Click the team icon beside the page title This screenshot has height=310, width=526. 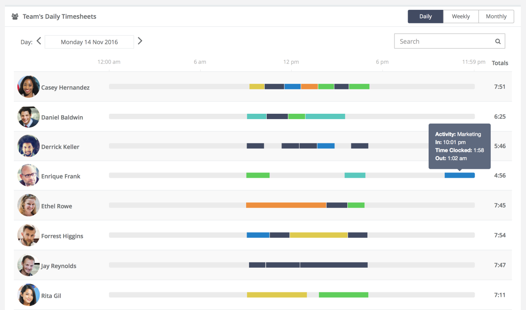tap(15, 16)
